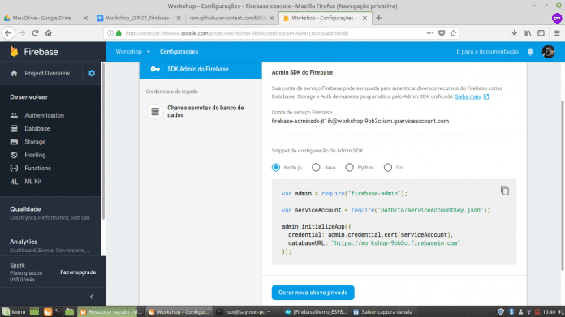Click Database icon in sidebar
The width and height of the screenshot is (565, 317).
14,128
